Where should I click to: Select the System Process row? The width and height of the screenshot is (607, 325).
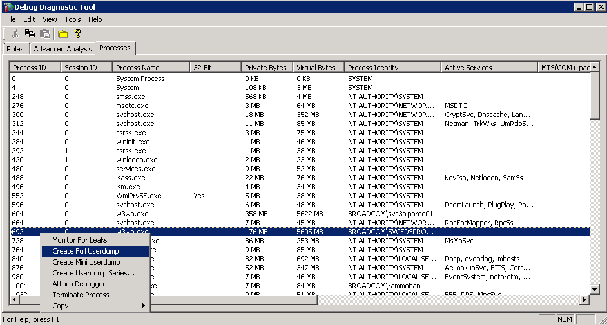point(300,79)
